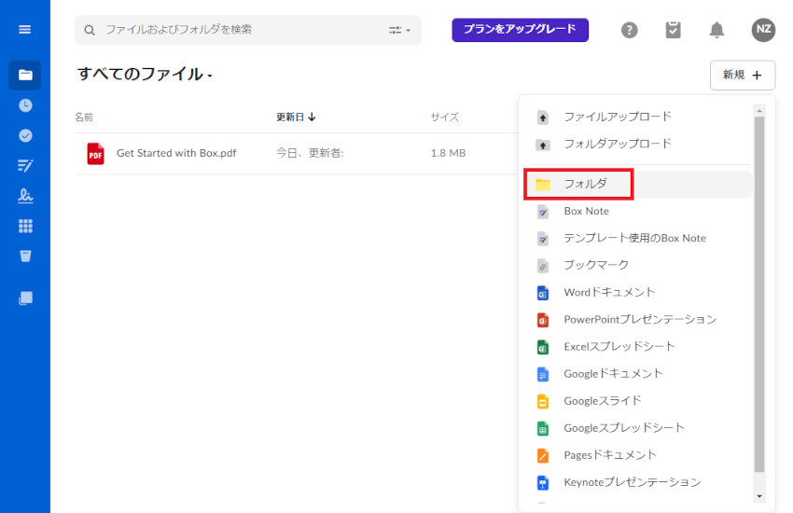Open the hamburger menu in sidebar
The image size is (793, 513).
point(25,30)
